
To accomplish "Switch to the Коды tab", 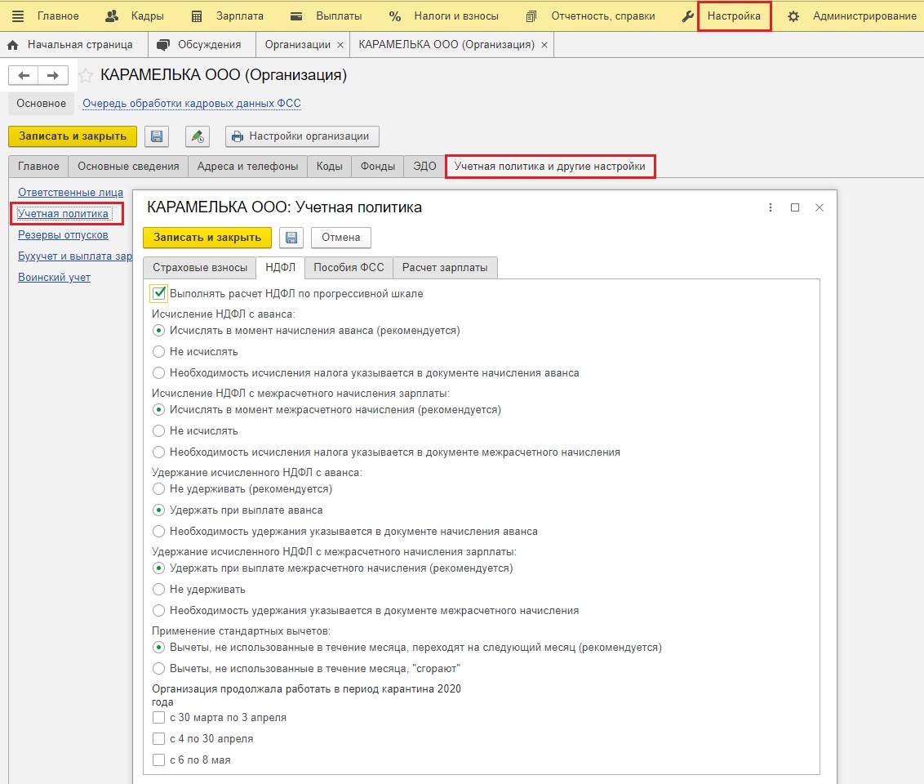I will click(330, 167).
